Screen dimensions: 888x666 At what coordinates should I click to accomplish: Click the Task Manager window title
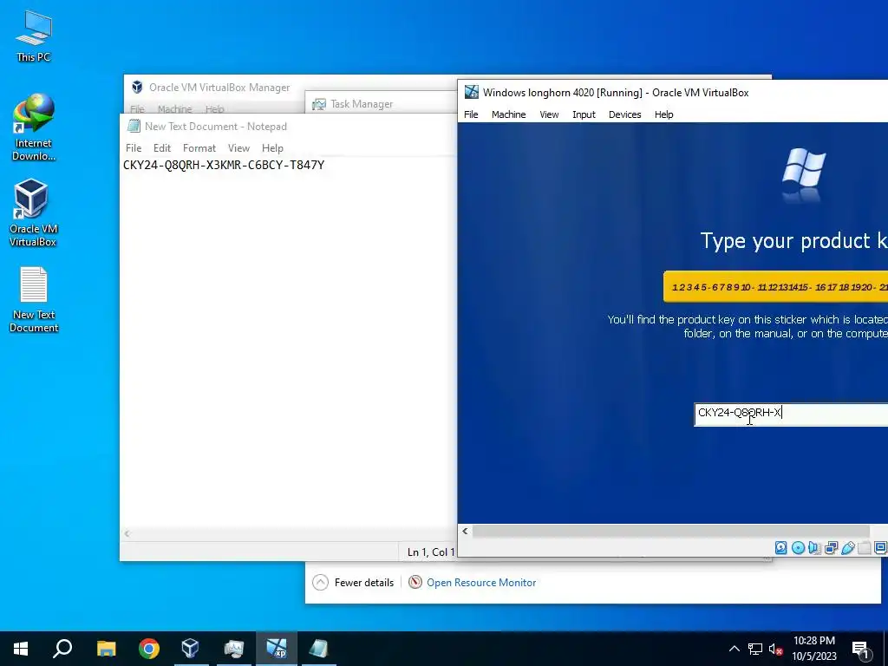pos(362,104)
